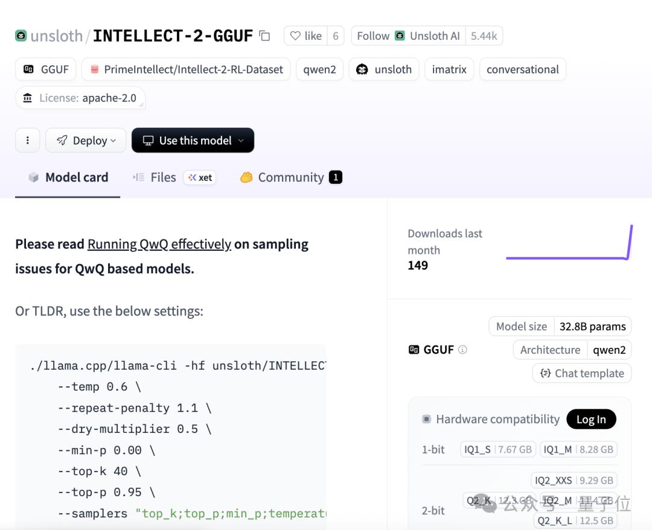Open the three-dot more options menu
This screenshot has height=530, width=652.
(27, 140)
